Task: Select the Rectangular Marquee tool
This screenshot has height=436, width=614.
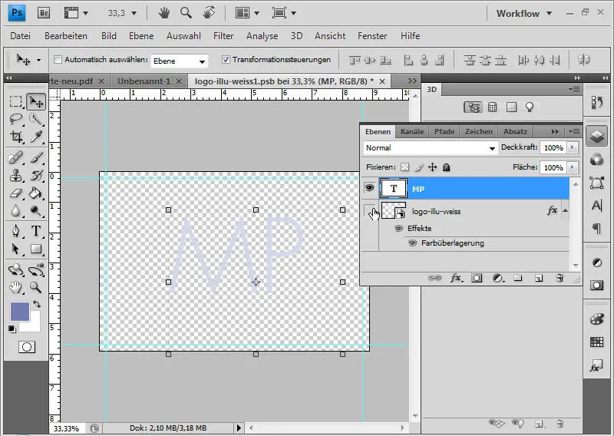Action: tap(15, 101)
